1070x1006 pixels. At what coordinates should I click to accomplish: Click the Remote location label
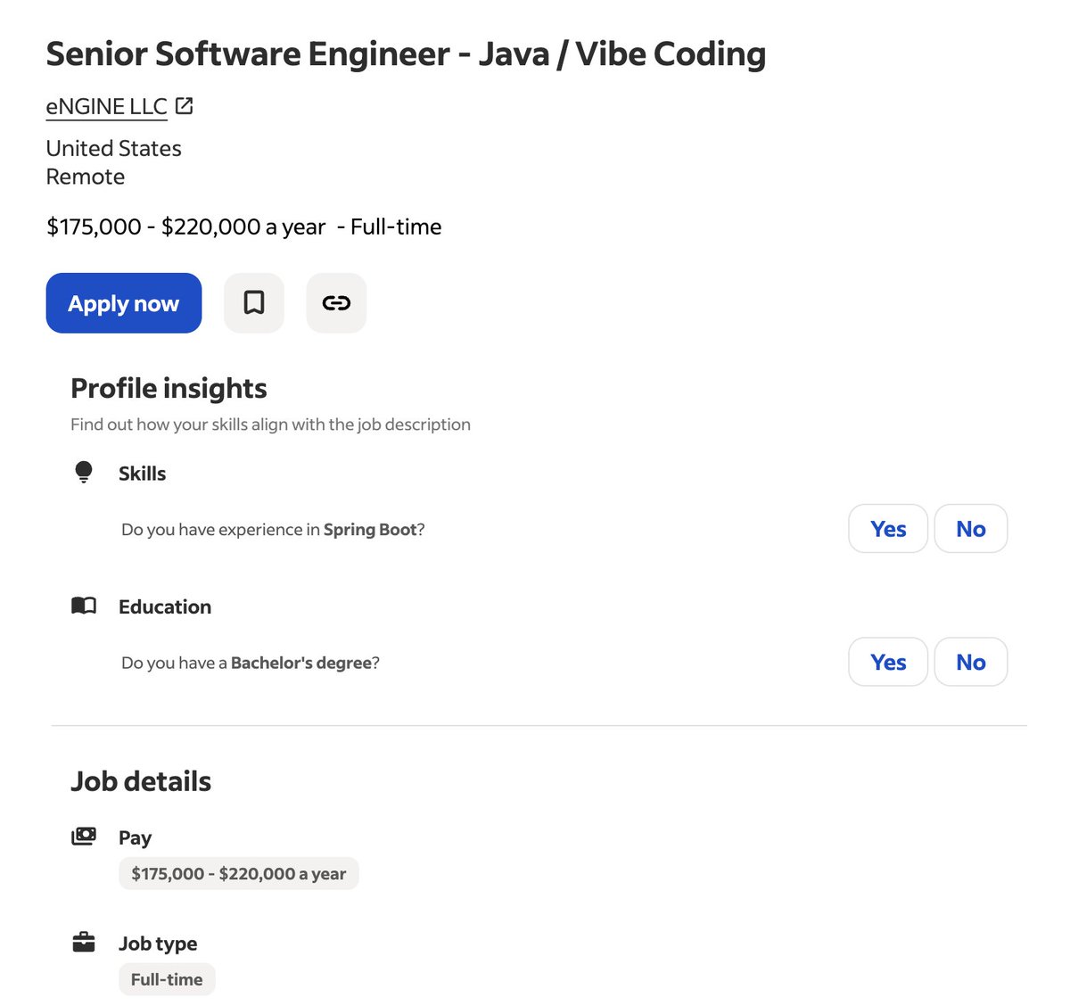pos(85,177)
